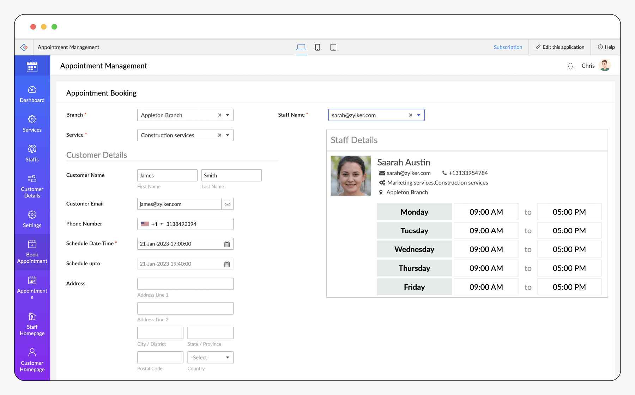Screen dimensions: 635x395
Task: Open Chris's profile avatar
Action: (605, 66)
